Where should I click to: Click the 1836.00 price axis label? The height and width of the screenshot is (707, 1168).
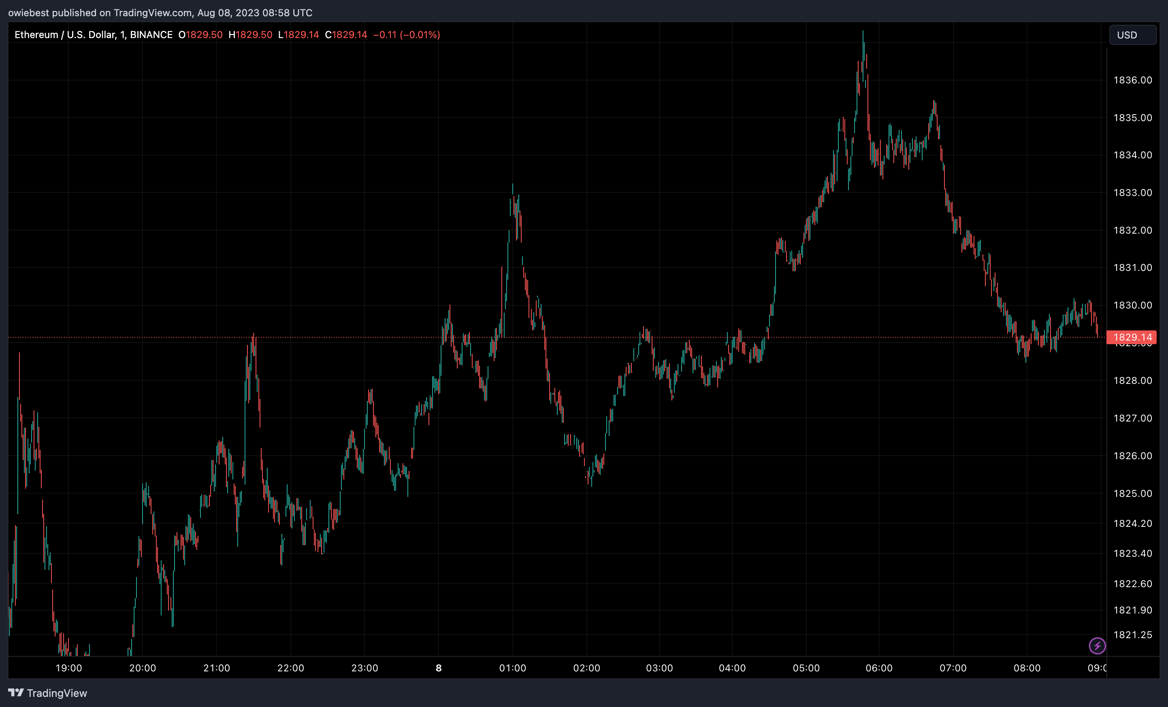tap(1132, 80)
